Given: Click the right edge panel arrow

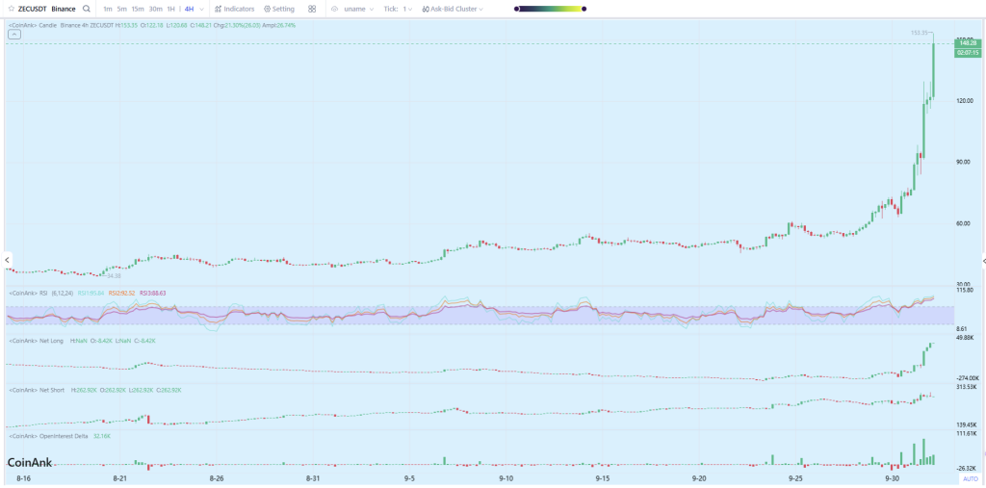Looking at the screenshot, I should (x=982, y=261).
